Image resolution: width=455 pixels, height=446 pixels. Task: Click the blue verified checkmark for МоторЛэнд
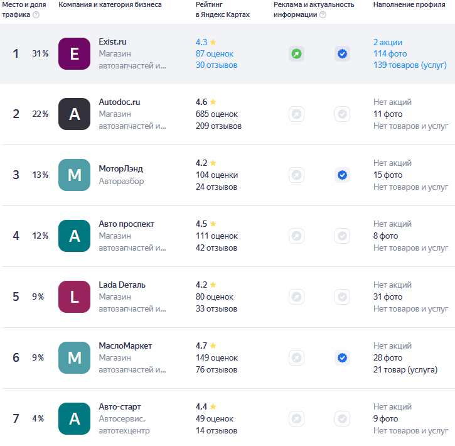(x=342, y=175)
